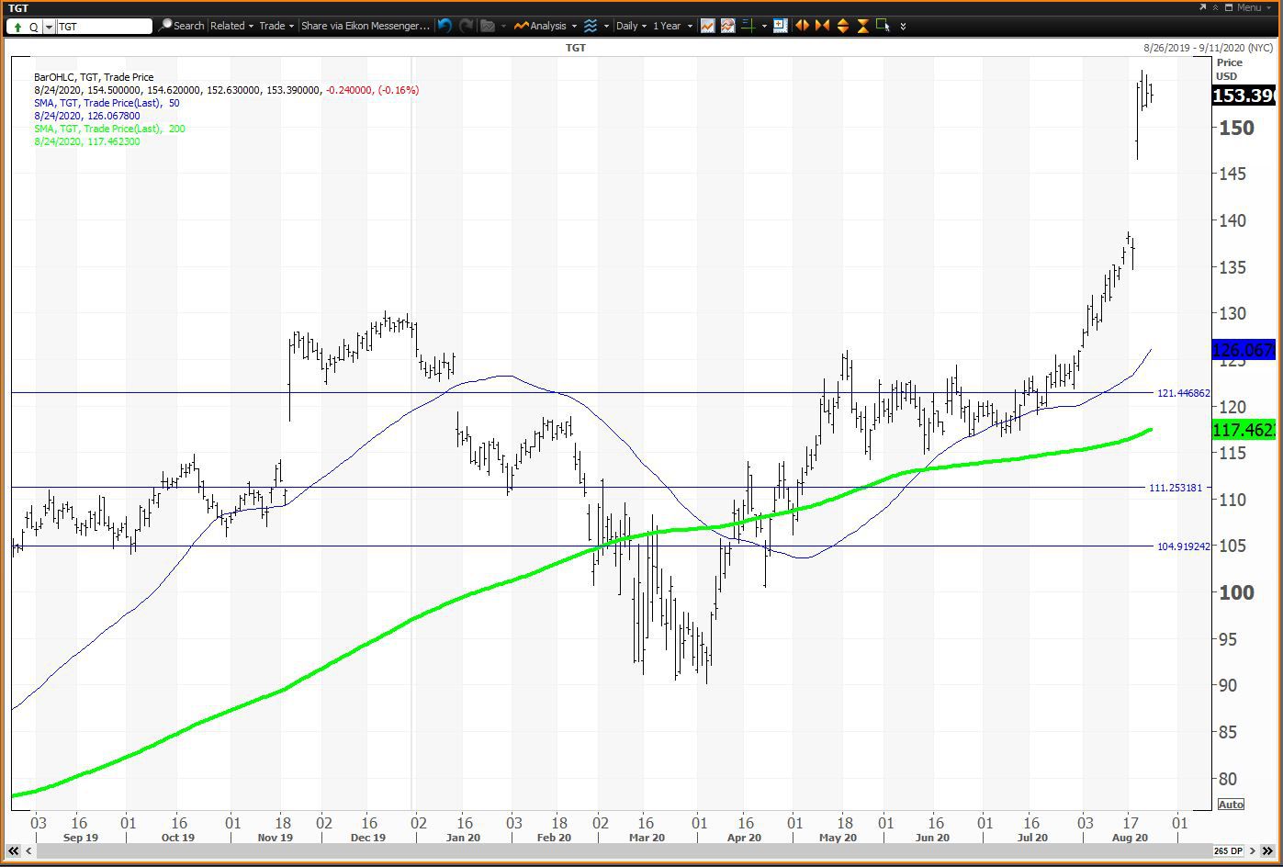Image resolution: width=1283 pixels, height=867 pixels.
Task: Click the 111.253181 horizontal line label
Action: click(1176, 488)
